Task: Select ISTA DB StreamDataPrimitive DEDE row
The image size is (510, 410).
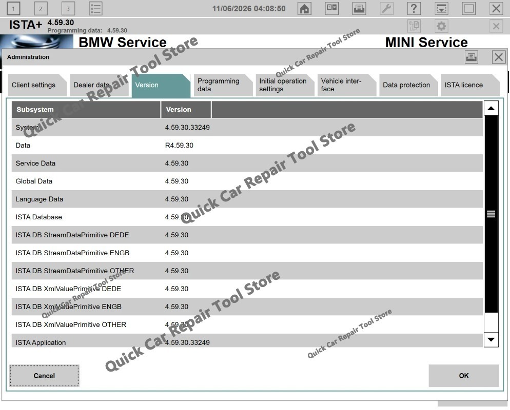Action: tap(247, 235)
